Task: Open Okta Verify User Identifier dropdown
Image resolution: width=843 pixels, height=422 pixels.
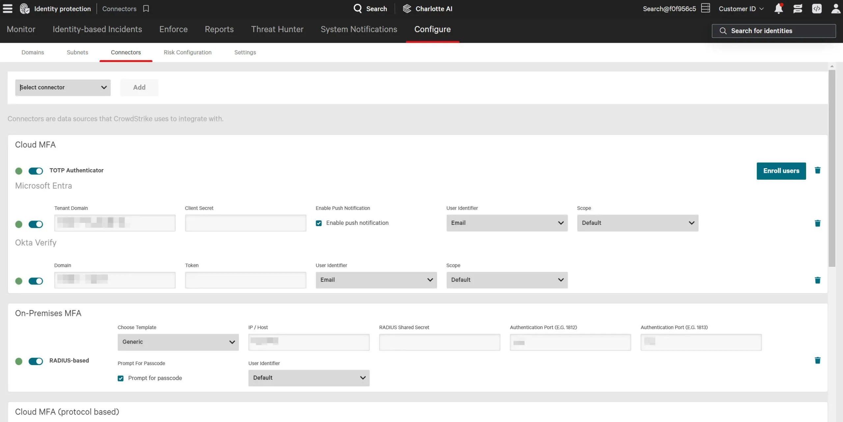Action: coord(376,280)
